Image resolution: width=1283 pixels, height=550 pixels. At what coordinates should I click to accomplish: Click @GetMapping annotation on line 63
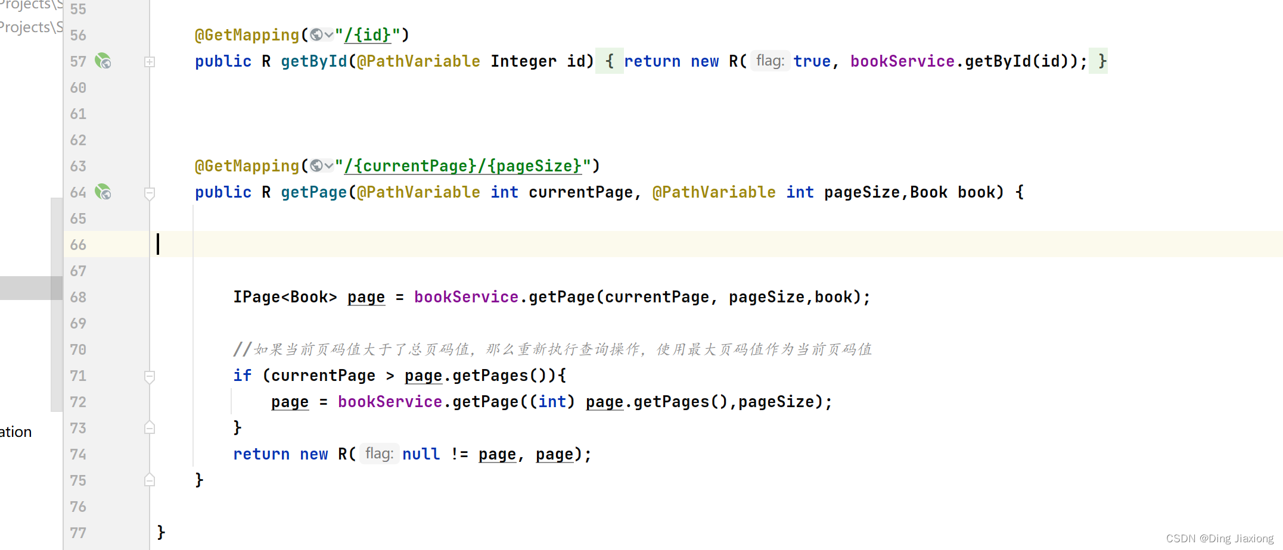click(x=247, y=166)
